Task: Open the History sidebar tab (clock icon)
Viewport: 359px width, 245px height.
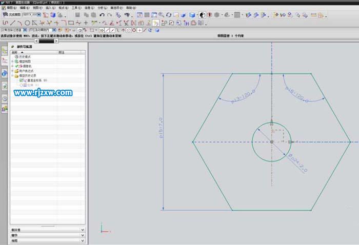Action: [x=5, y=98]
